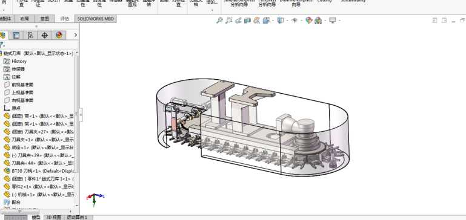Select the 刀具夹<44> component
The height and width of the screenshot is (220, 466).
pyautogui.click(x=39, y=163)
